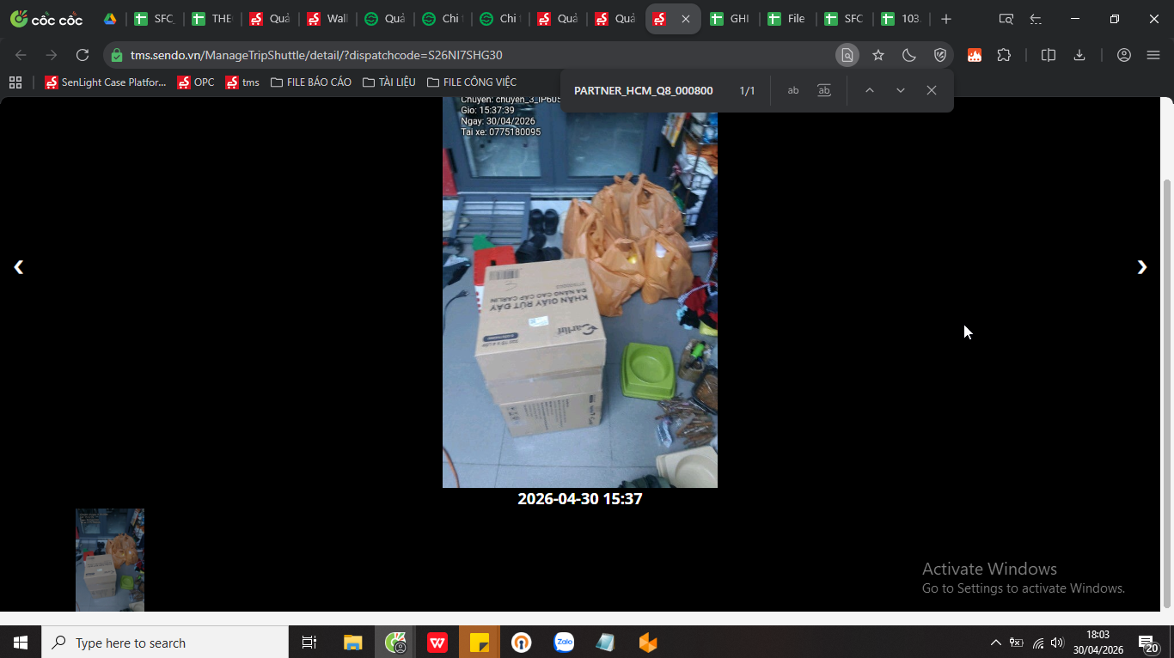
Task: Close the find bar
Action: coord(932,90)
